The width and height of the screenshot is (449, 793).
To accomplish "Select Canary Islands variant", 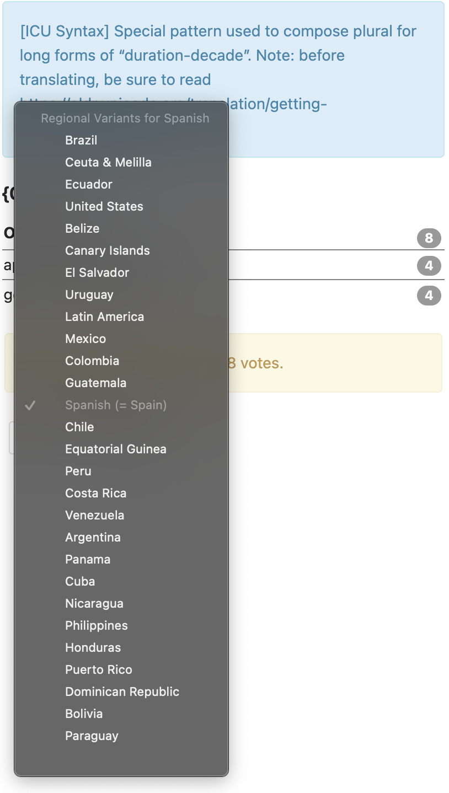I will point(108,250).
